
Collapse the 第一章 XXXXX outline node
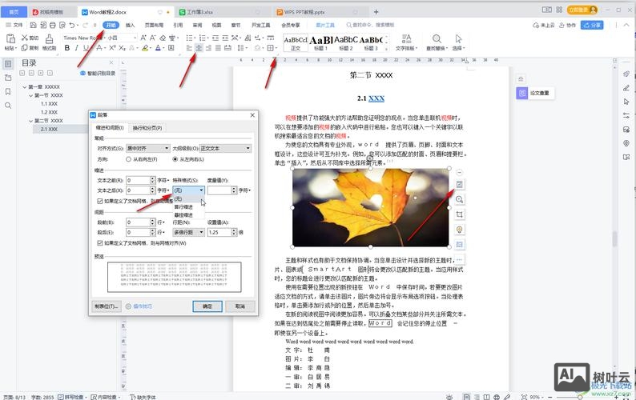point(25,86)
